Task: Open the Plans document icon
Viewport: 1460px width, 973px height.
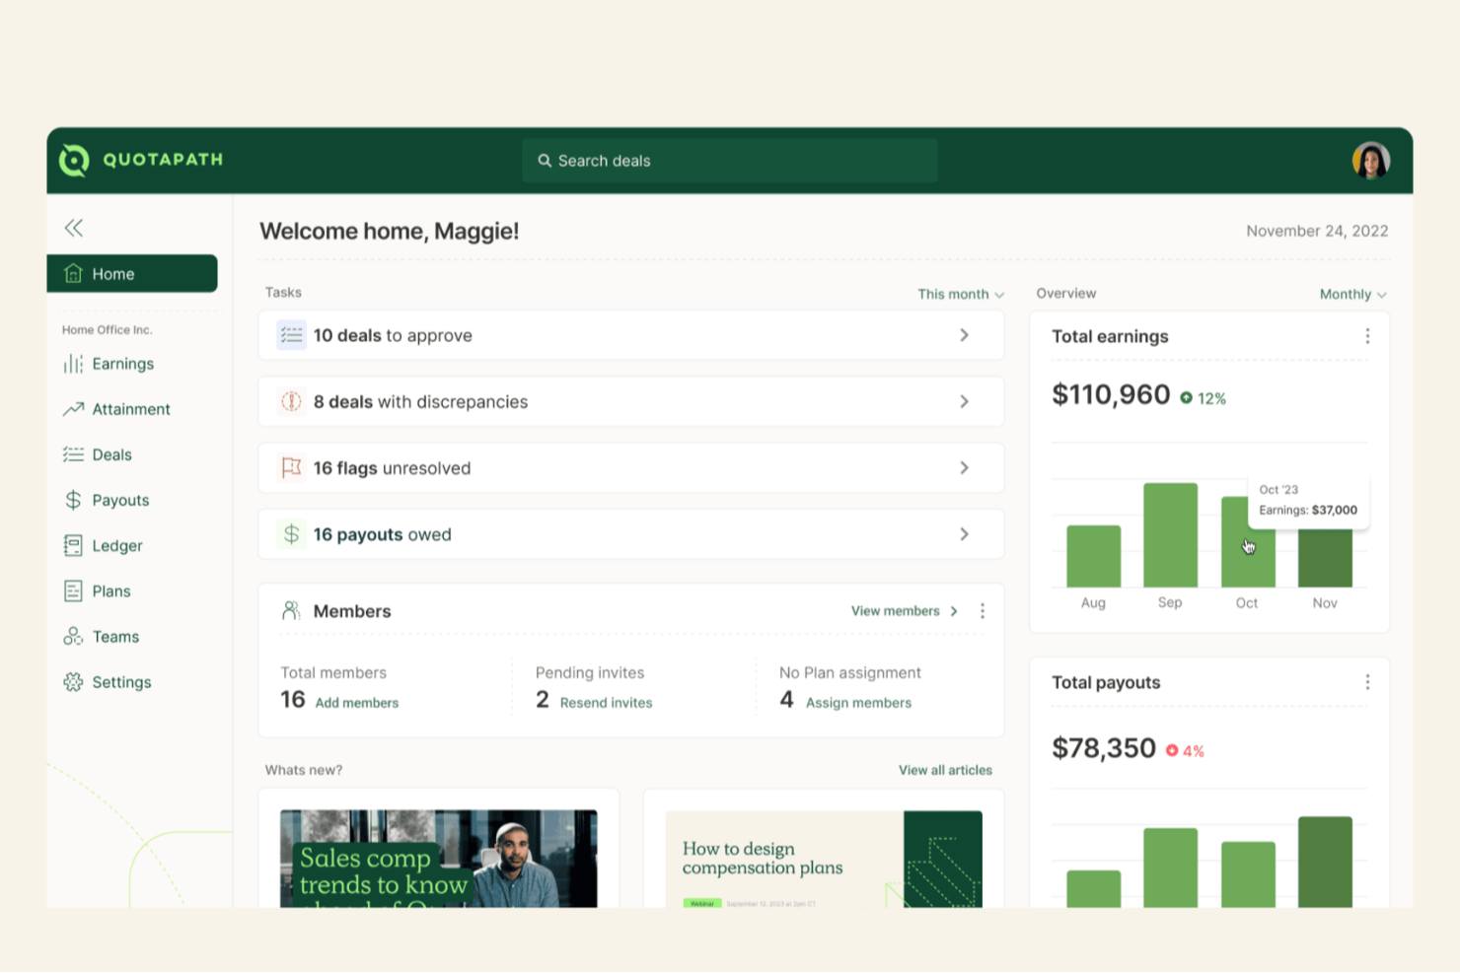Action: click(x=72, y=591)
